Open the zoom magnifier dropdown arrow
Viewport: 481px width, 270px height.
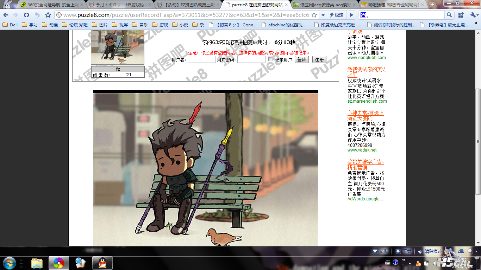(476, 251)
